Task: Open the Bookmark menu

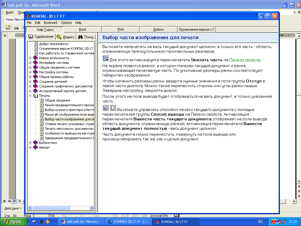Action: pyautogui.click(x=51, y=23)
